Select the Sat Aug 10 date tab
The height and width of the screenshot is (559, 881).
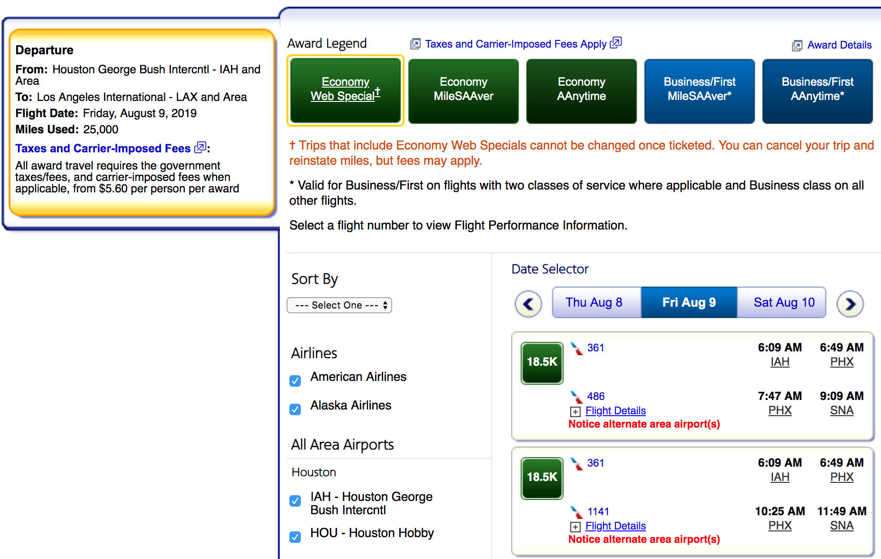[784, 302]
